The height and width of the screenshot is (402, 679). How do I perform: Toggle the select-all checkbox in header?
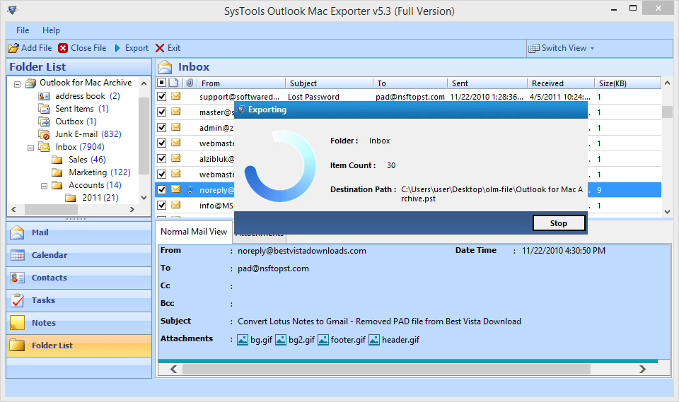[x=162, y=83]
